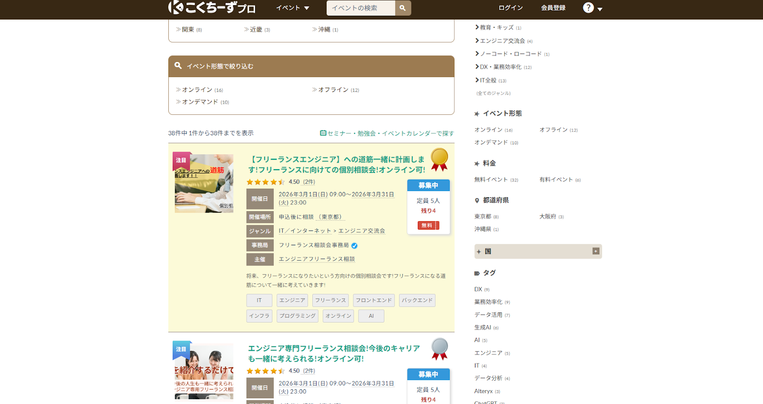The height and width of the screenshot is (404, 763).
Task: Click the ログイン link
Action: (511, 8)
